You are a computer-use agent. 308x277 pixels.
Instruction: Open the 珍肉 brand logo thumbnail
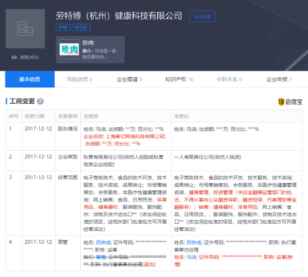69,49
